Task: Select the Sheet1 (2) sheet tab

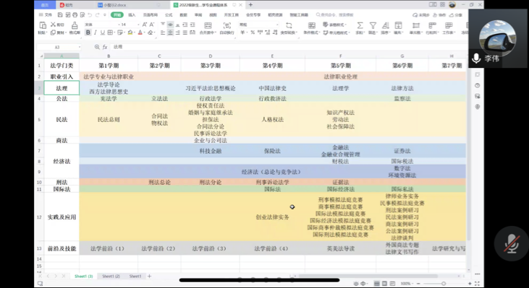Action: click(x=111, y=276)
